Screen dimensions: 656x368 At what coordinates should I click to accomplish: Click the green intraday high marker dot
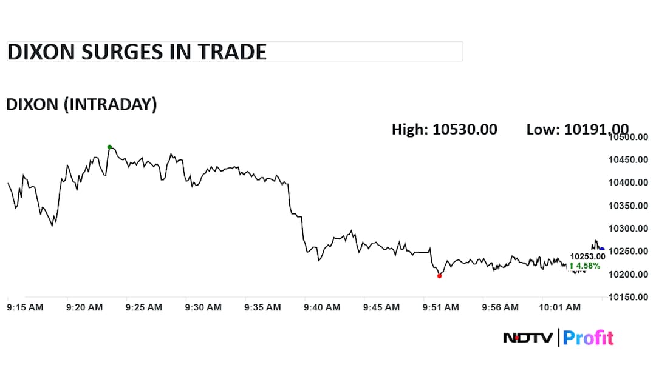click(109, 147)
